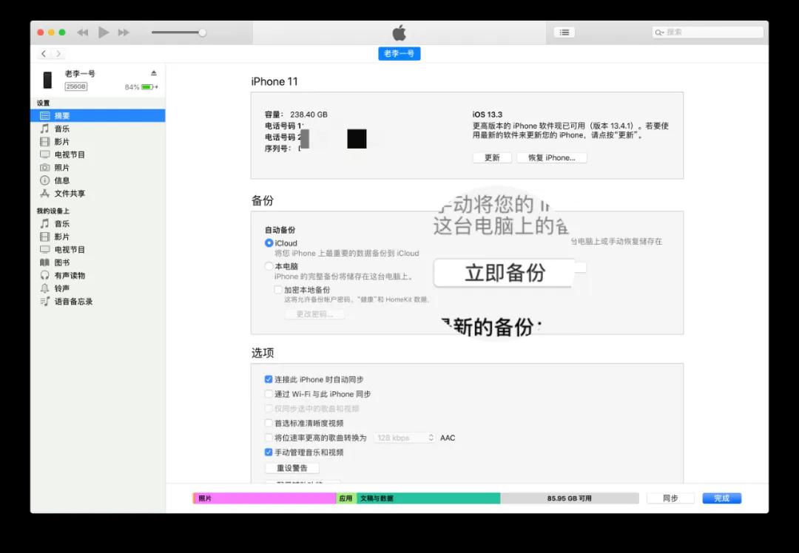Viewport: 799px width, 553px height.
Task: Uncheck 连接此 iPhone 时自动同步
Action: (x=268, y=379)
